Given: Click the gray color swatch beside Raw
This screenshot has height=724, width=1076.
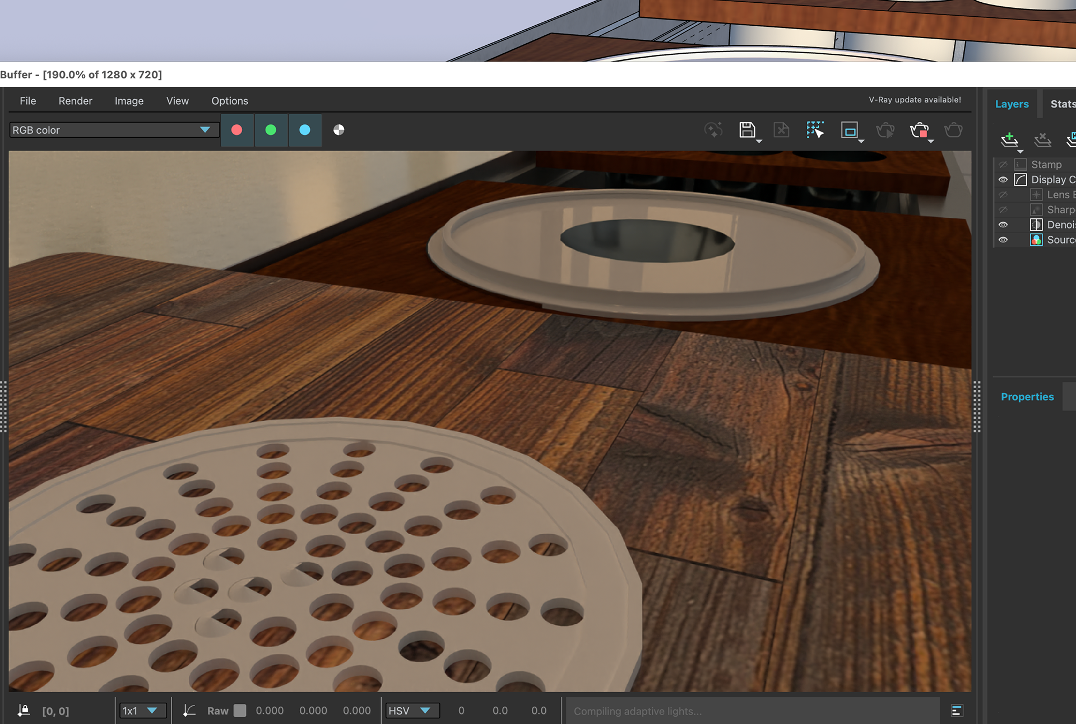Looking at the screenshot, I should tap(240, 711).
